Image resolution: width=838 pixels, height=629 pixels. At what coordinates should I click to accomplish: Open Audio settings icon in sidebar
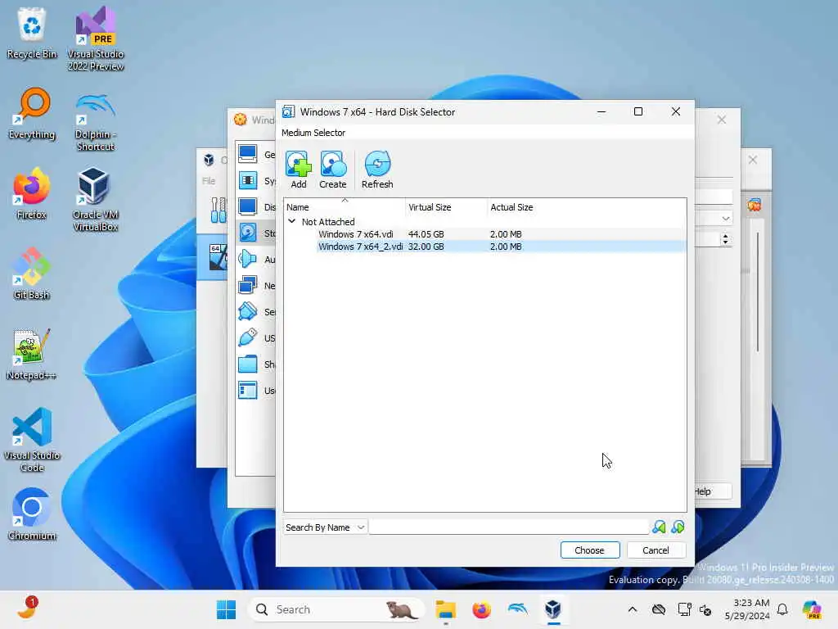pyautogui.click(x=247, y=259)
